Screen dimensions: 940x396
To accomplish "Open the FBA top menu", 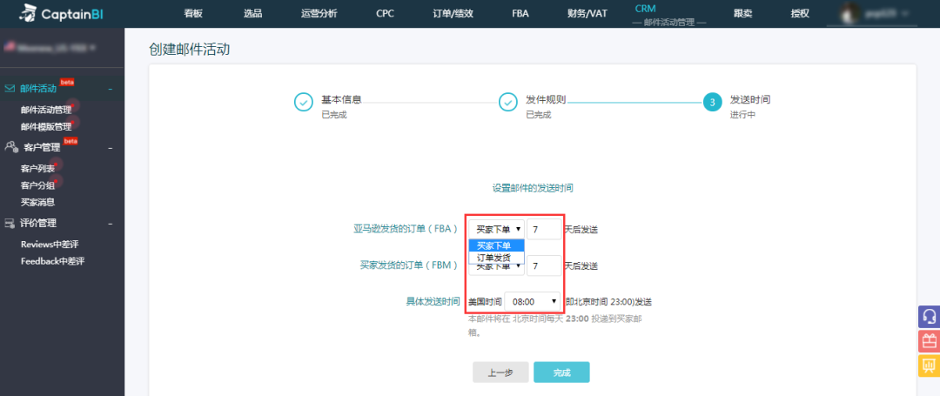I will coord(520,13).
